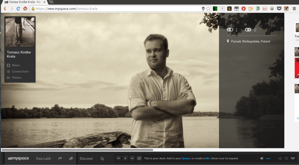Toggle shuffle in the player
The image size is (299, 165).
point(280,158)
